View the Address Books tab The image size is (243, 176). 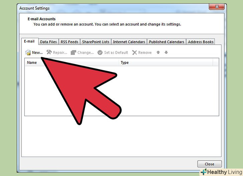point(201,42)
